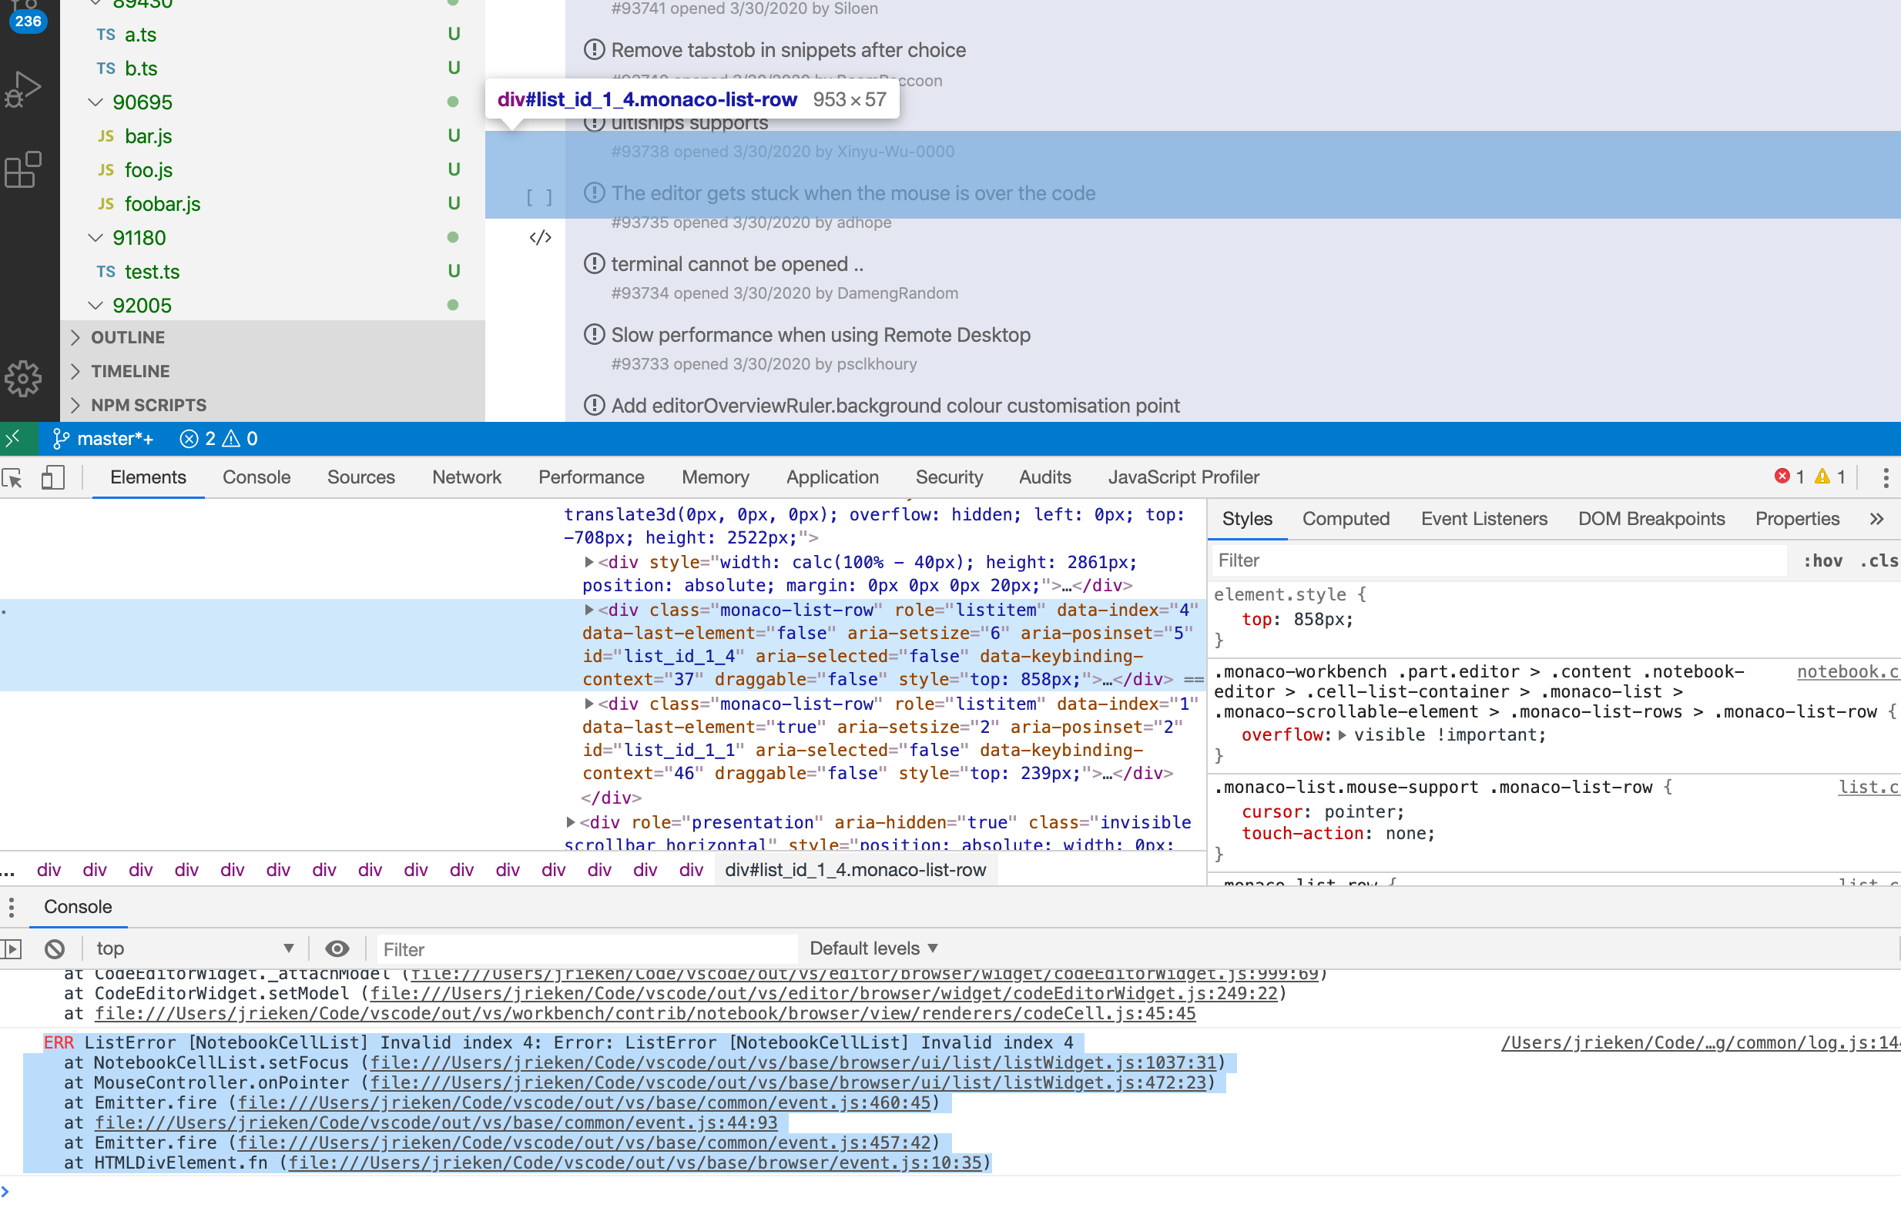Open the Default levels dropdown

click(874, 948)
